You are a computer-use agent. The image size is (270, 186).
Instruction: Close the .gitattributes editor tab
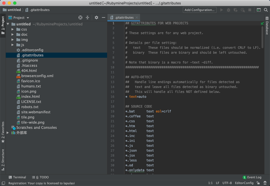137,17
